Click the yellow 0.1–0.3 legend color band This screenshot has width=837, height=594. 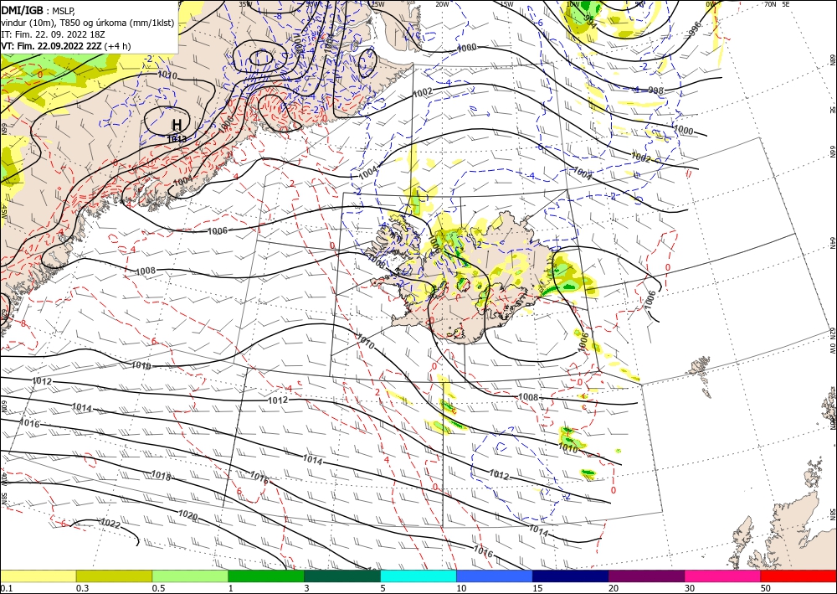click(38, 576)
